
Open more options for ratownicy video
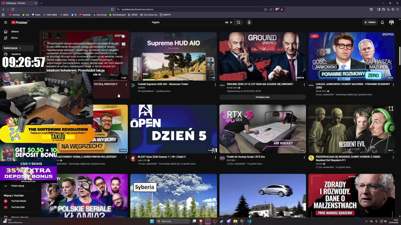[126, 157]
